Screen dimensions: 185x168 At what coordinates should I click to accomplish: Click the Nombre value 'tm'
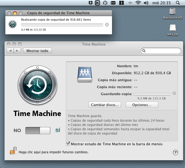(136, 66)
